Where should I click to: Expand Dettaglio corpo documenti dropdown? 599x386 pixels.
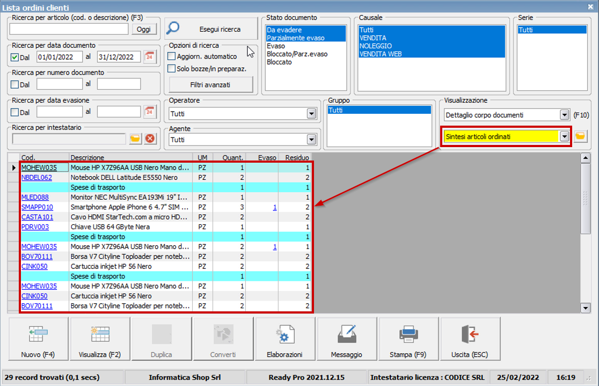(564, 115)
